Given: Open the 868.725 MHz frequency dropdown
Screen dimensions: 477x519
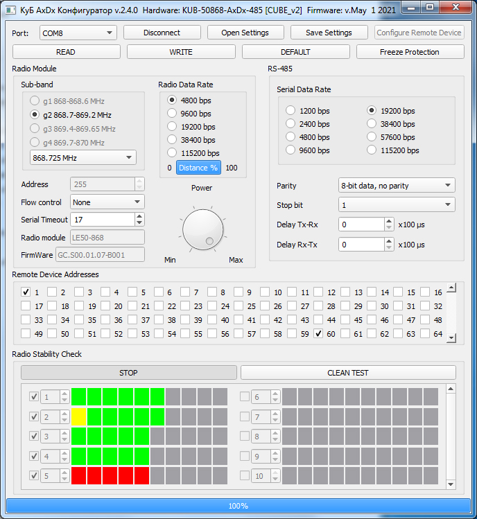Looking at the screenshot, I should coord(83,157).
